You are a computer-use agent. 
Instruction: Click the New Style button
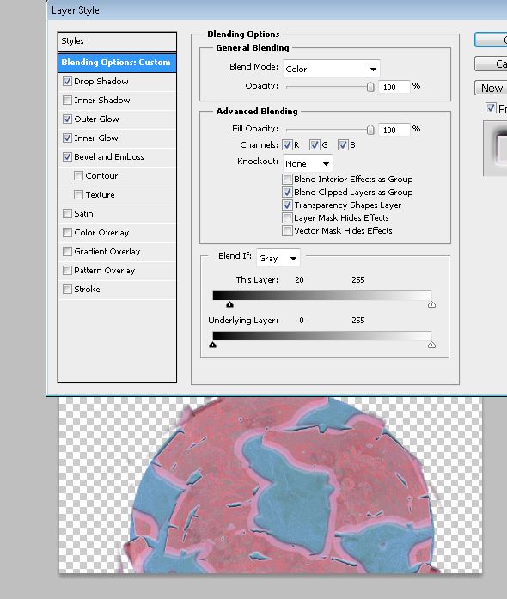point(491,88)
